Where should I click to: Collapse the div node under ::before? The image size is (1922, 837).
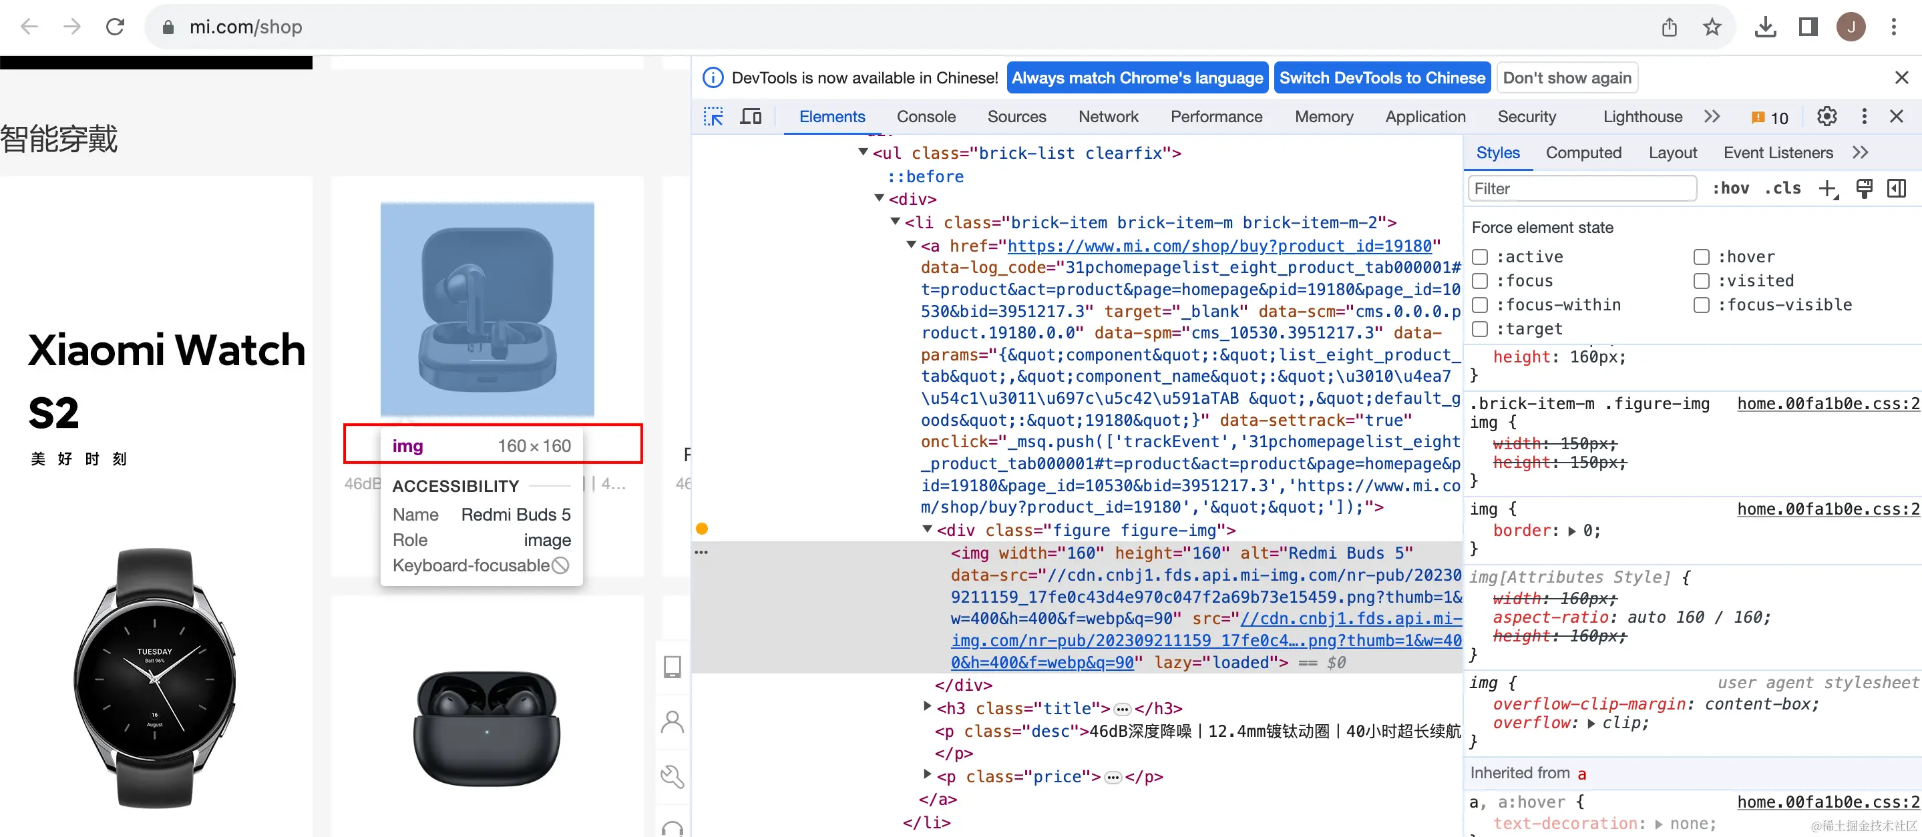879,198
